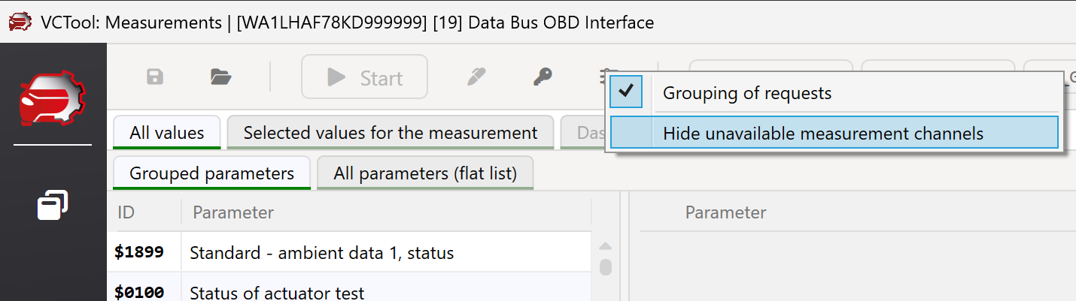The height and width of the screenshot is (301, 1076).
Task: Open the stacked windows icon in sidebar
Action: [53, 205]
